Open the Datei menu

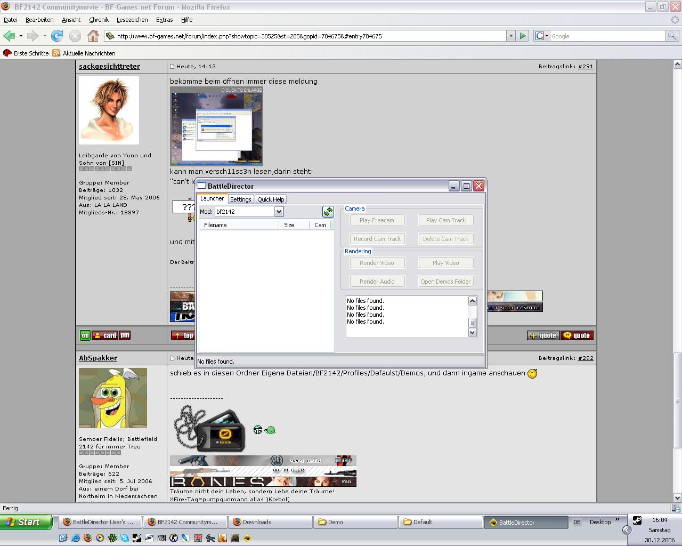pos(11,20)
